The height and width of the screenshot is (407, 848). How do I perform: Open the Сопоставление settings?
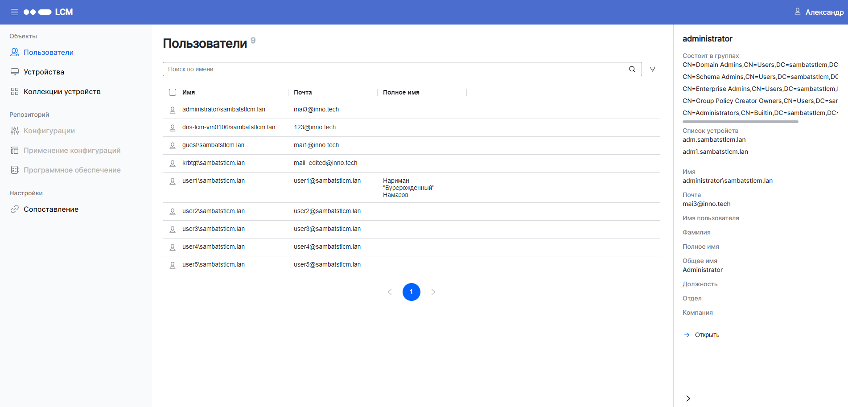(51, 209)
